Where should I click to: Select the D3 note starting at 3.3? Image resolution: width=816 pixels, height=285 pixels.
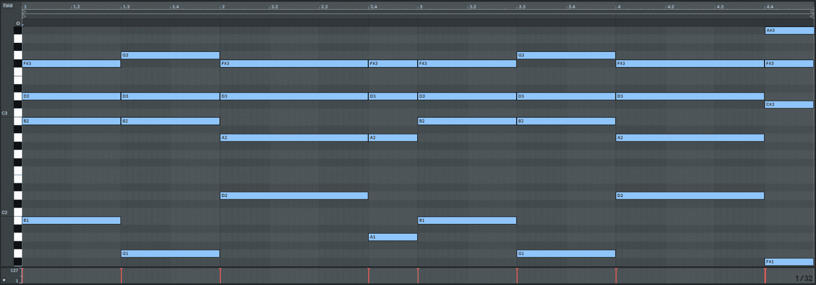click(566, 96)
